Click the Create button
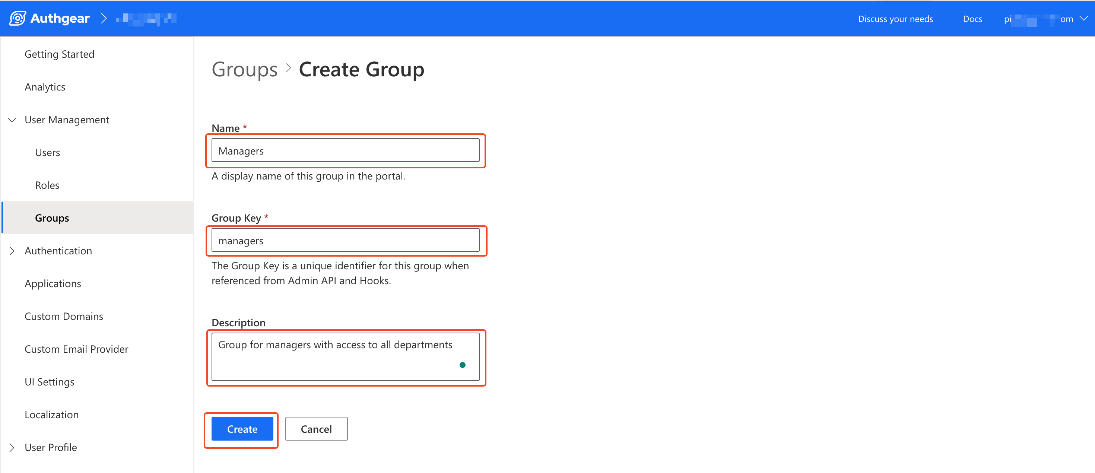The image size is (1095, 473). (x=242, y=428)
